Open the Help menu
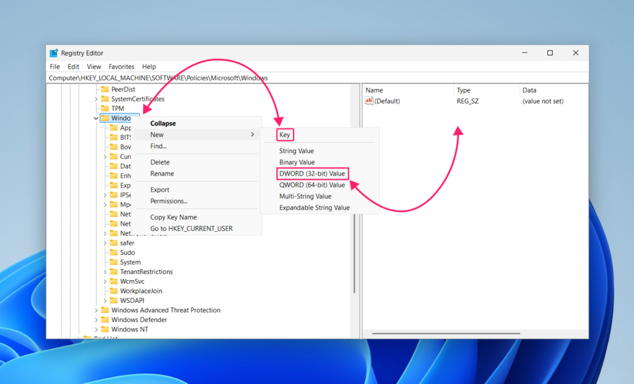 (149, 67)
